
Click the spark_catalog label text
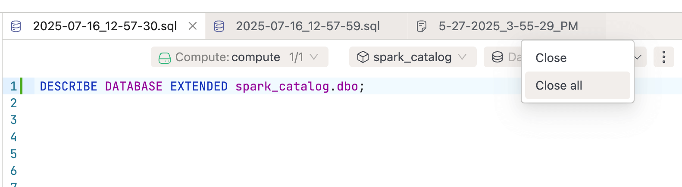click(x=413, y=57)
